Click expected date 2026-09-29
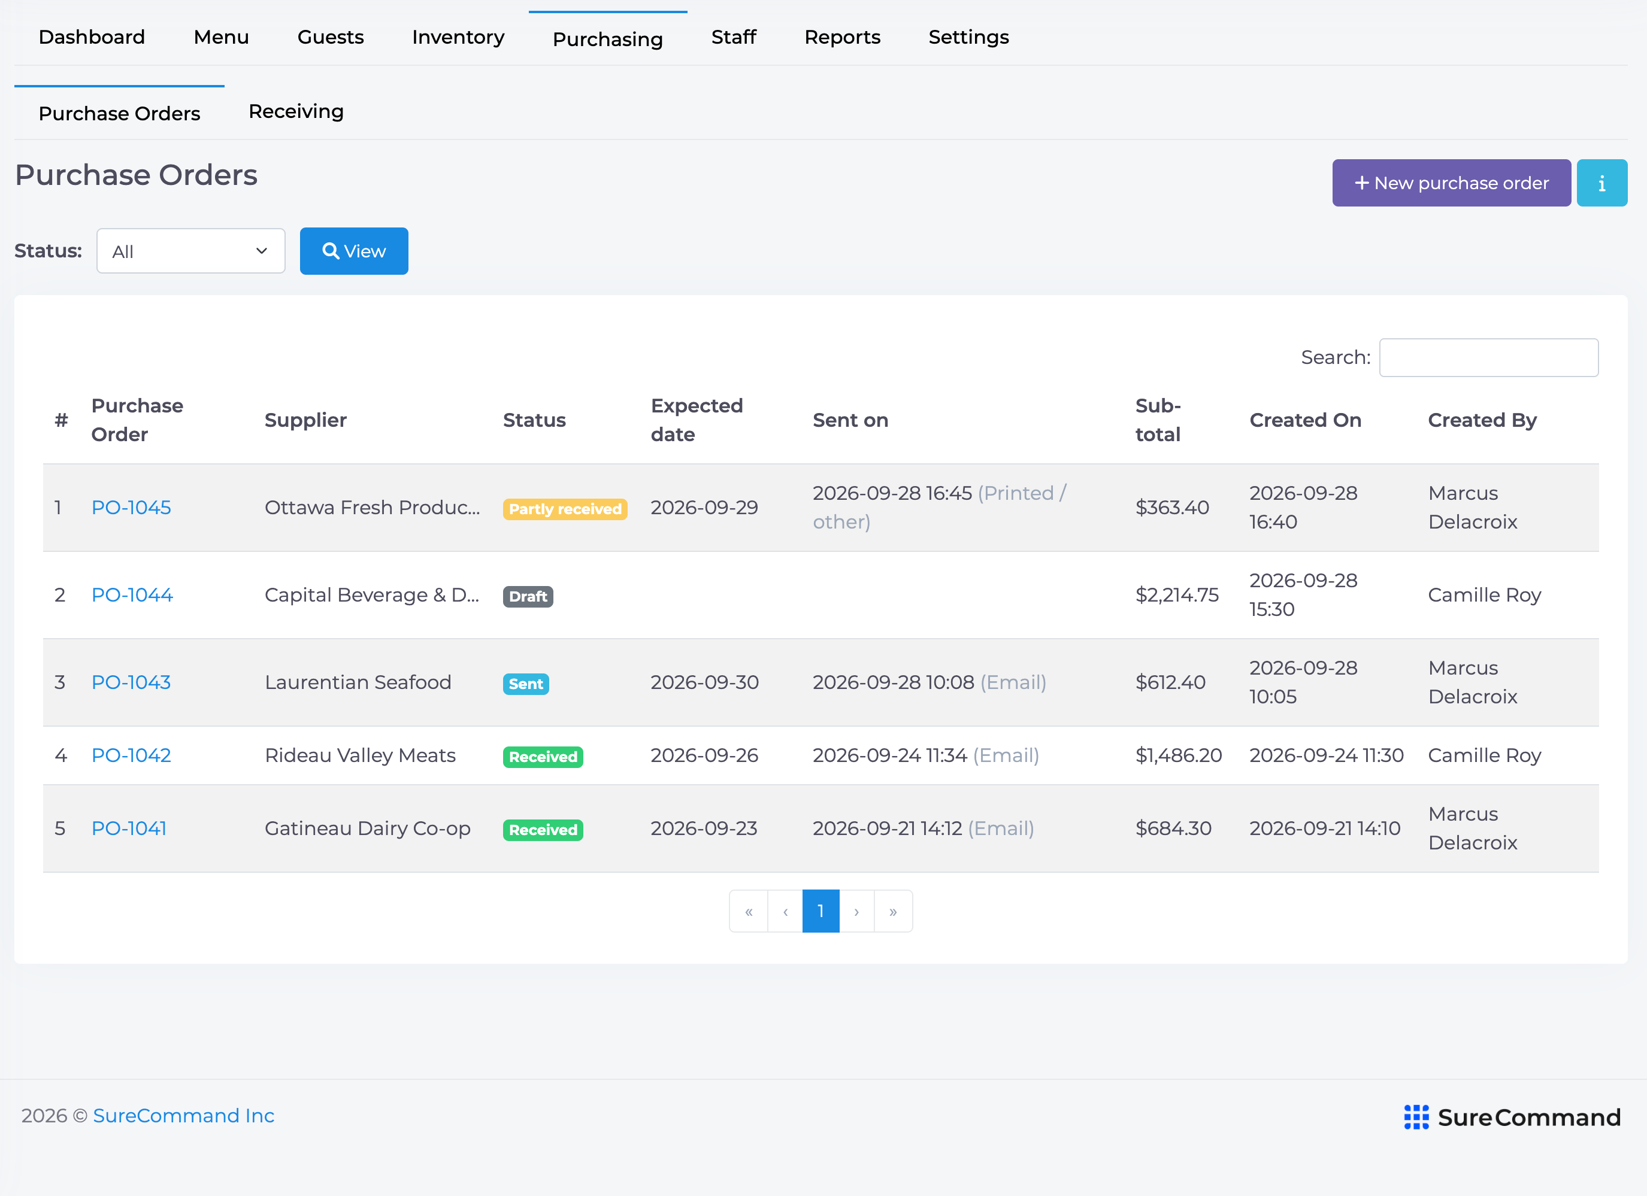 pyautogui.click(x=704, y=507)
